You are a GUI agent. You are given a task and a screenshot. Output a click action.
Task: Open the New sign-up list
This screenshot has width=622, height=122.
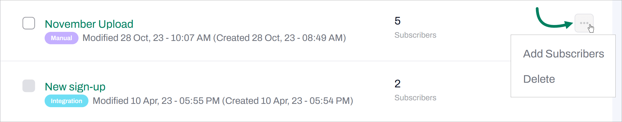click(x=75, y=87)
